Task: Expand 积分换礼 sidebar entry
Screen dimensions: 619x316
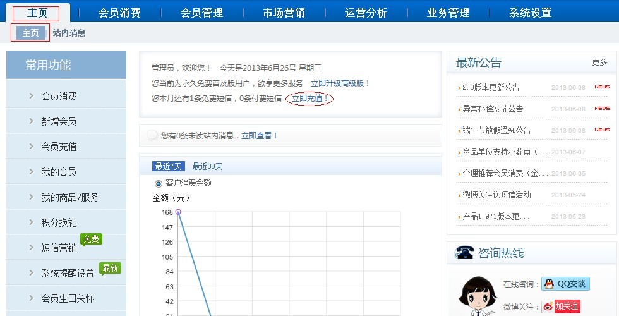Action: pyautogui.click(x=59, y=222)
